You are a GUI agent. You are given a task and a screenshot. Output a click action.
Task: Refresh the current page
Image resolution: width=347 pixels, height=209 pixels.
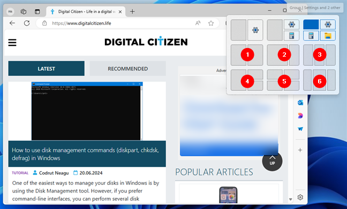click(x=27, y=23)
